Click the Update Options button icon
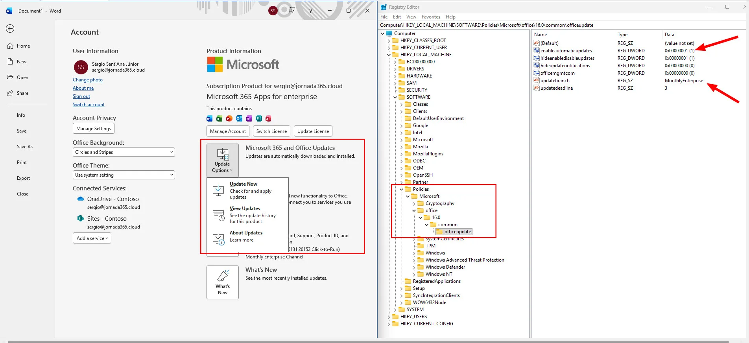749x343 pixels. coord(223,154)
